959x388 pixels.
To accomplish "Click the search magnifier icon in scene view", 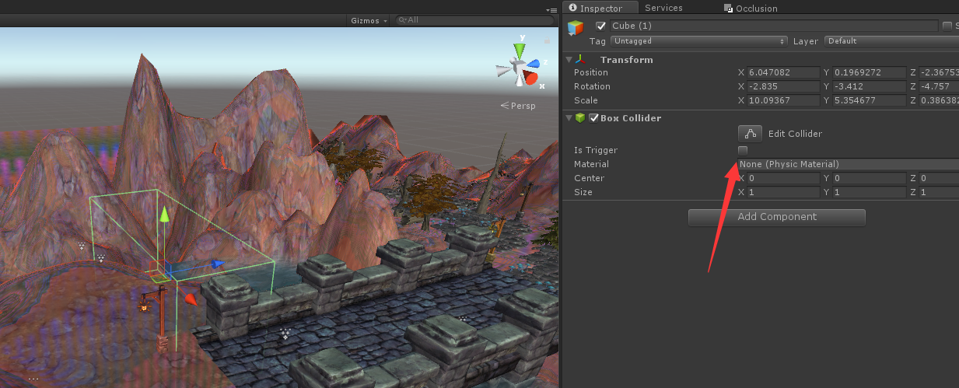I will click(402, 19).
